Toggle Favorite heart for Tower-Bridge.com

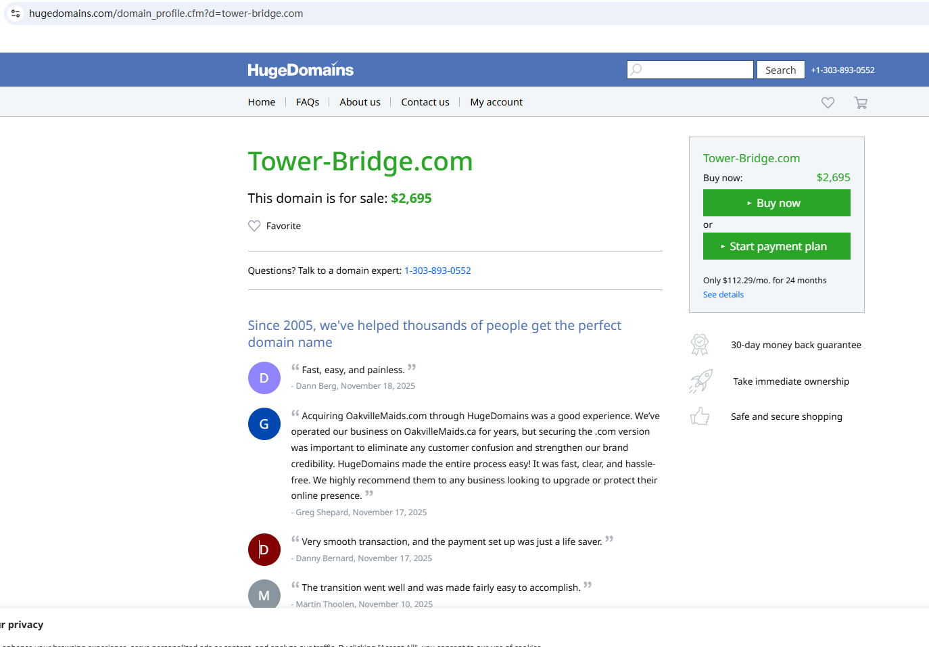[x=254, y=226]
